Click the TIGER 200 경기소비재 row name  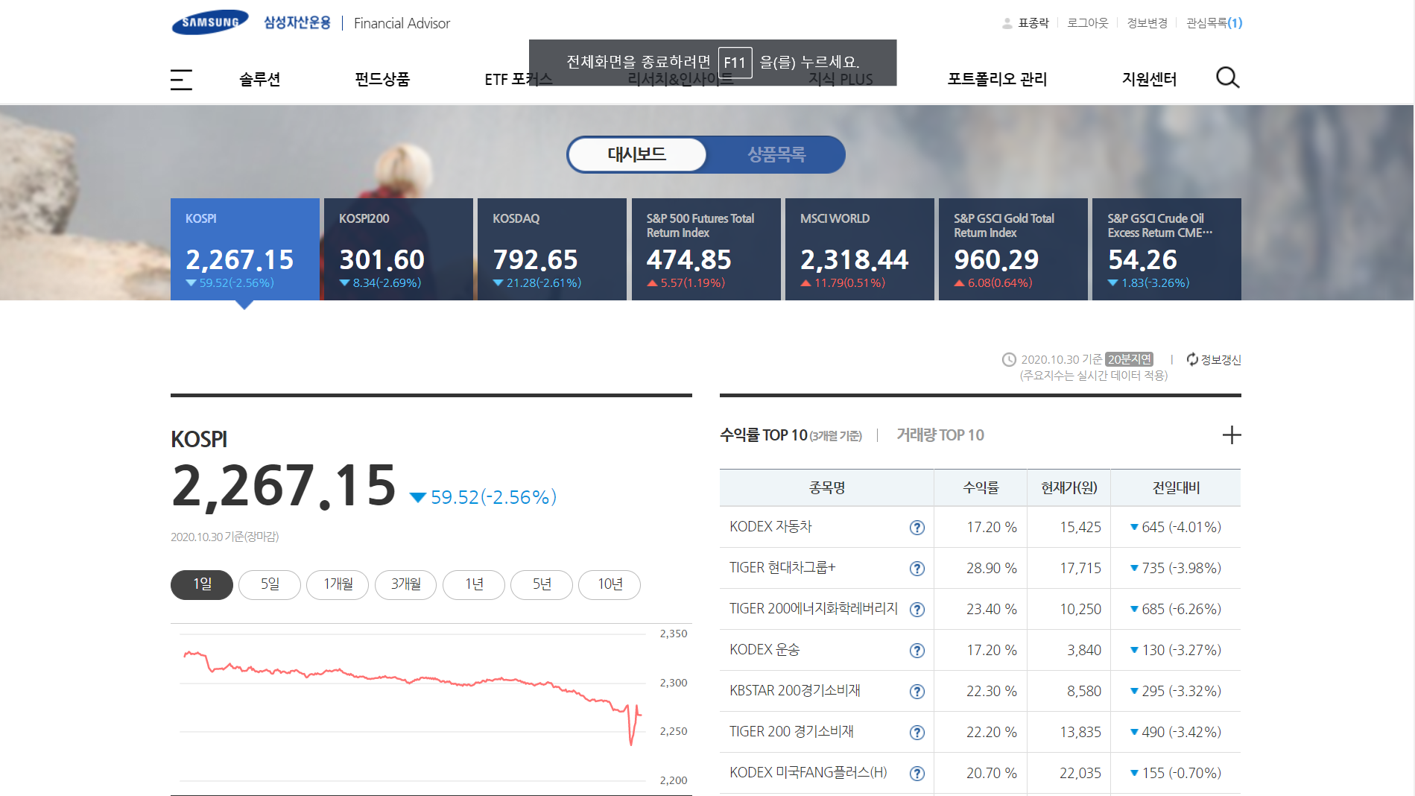[791, 732]
